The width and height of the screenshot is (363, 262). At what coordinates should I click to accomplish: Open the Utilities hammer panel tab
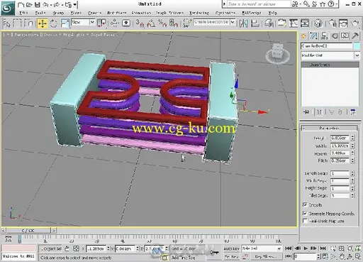coord(355,36)
